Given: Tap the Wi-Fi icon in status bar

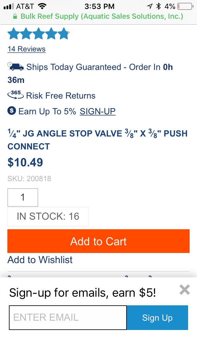Looking at the screenshot, I should point(42,6).
